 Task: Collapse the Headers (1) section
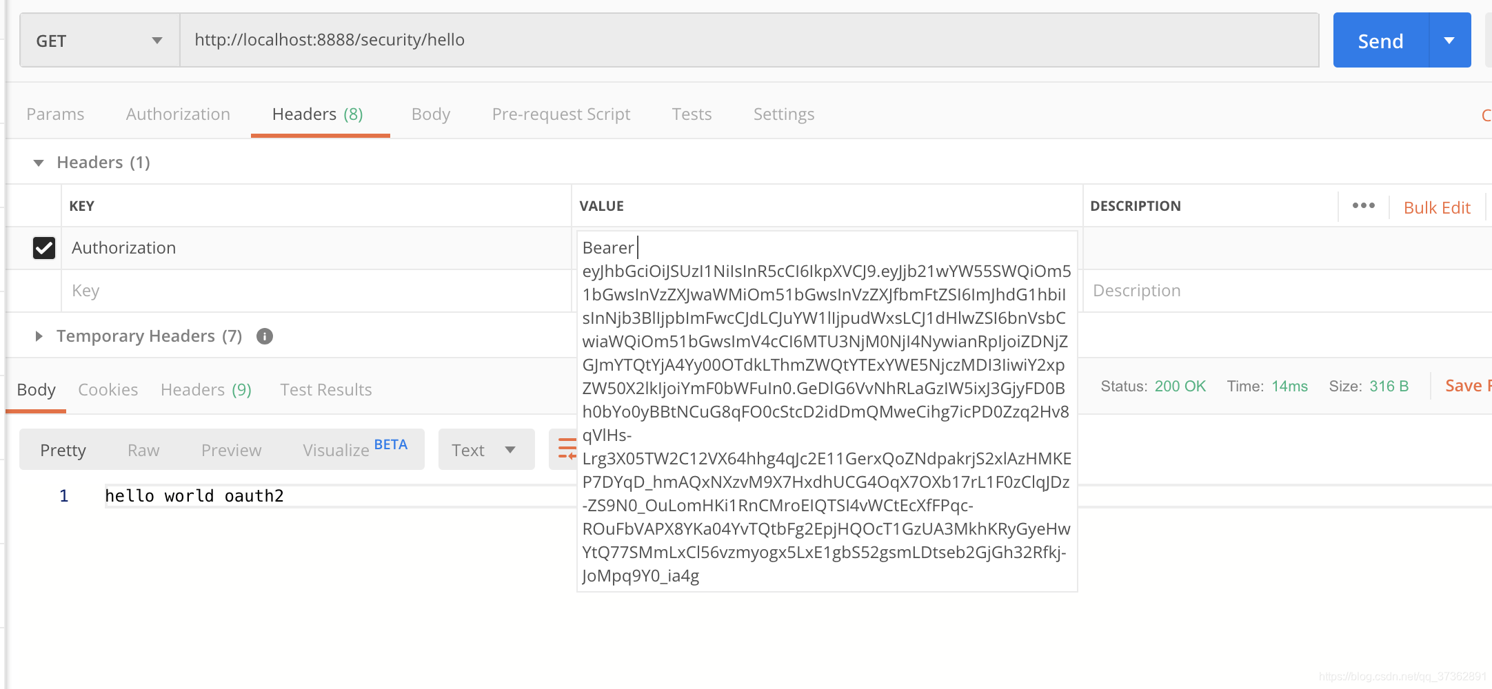click(x=39, y=163)
